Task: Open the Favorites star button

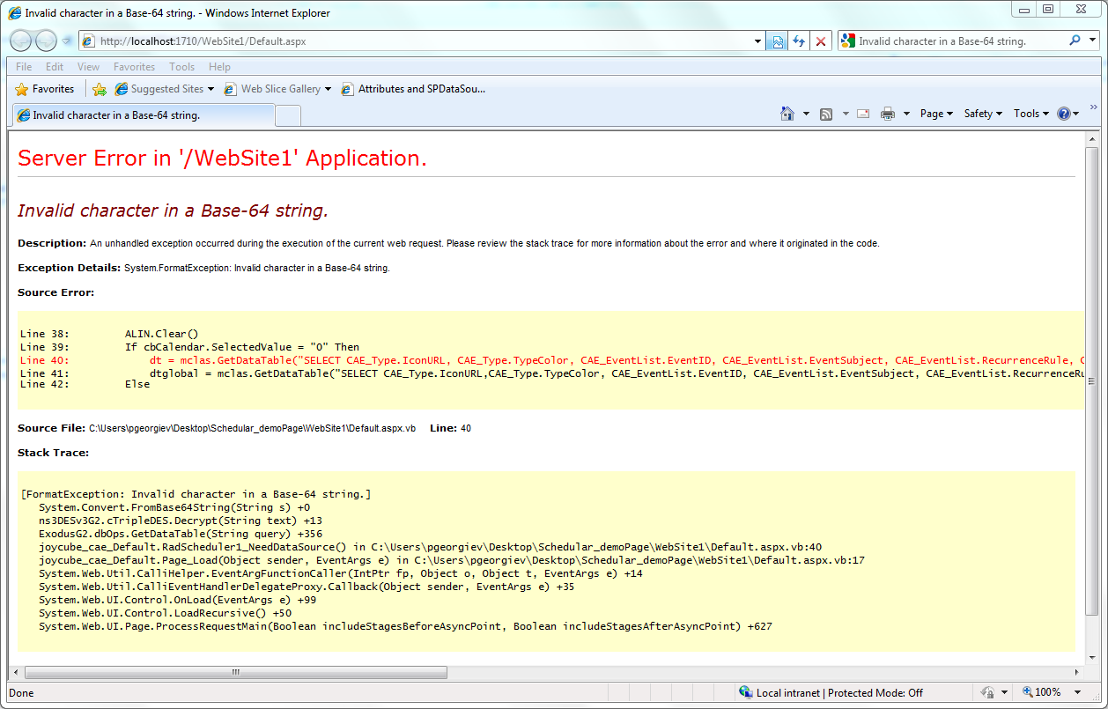Action: point(45,89)
